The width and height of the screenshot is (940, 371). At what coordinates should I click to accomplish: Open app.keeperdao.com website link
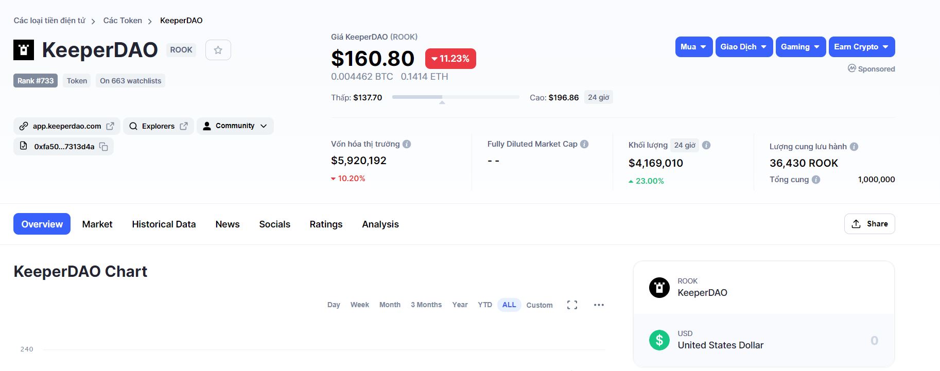[67, 126]
